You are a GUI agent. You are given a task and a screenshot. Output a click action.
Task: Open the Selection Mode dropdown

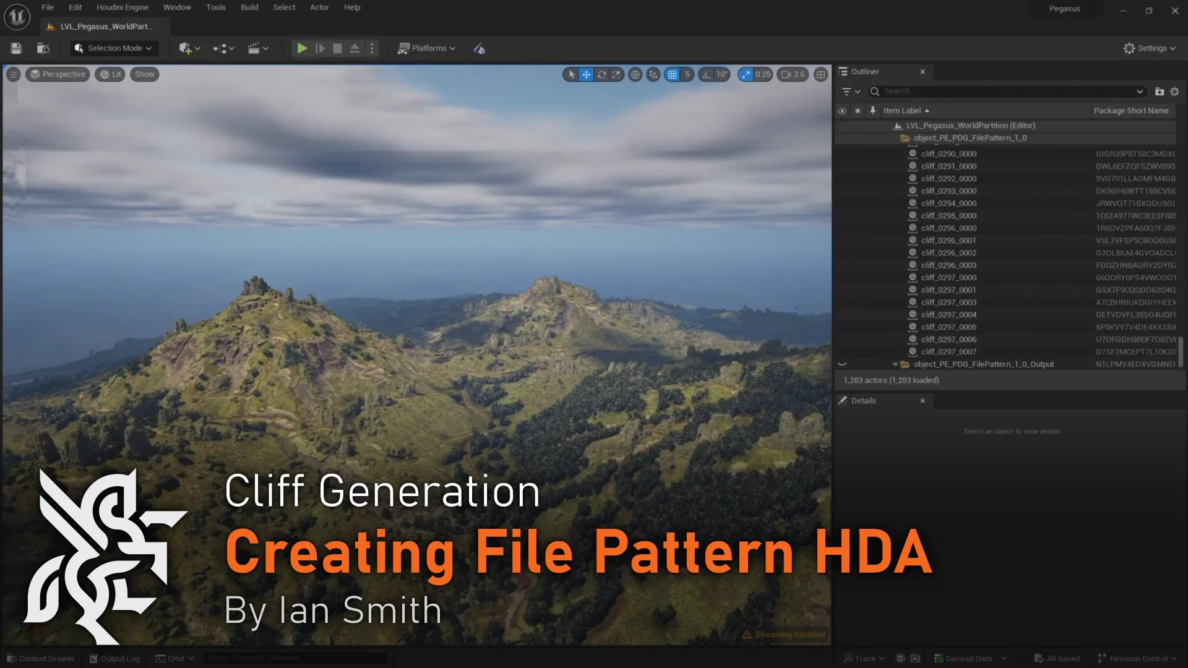[113, 48]
